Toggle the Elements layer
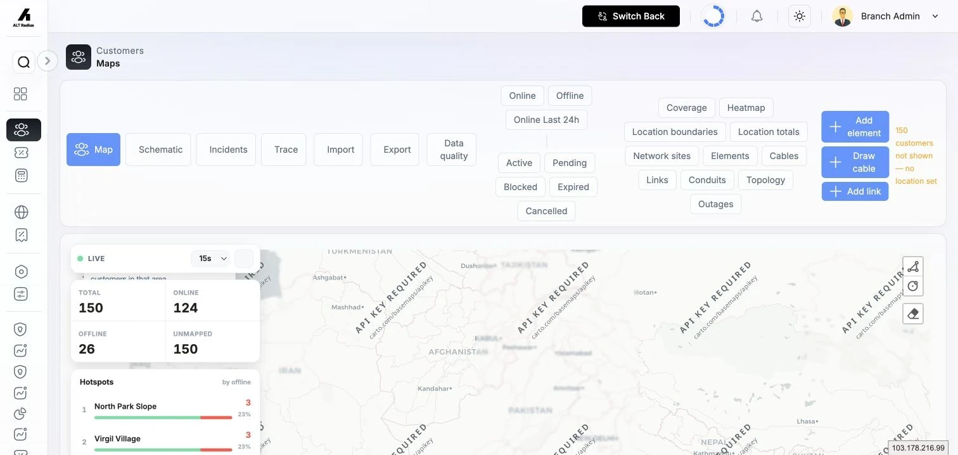Viewport: 958px width, 455px height. 730,156
